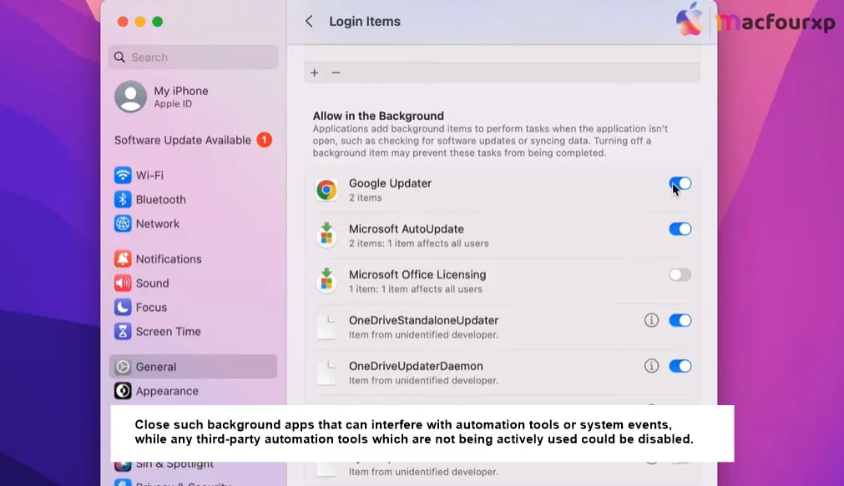The height and width of the screenshot is (486, 844).
Task: Click the Allow in the Background heading
Action: (x=378, y=116)
